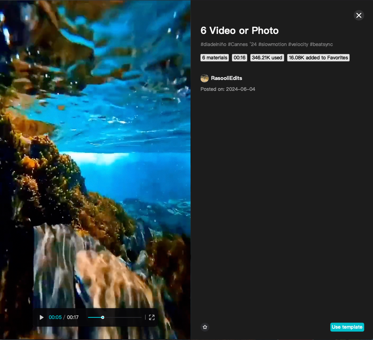Click the Use template button

[347, 327]
